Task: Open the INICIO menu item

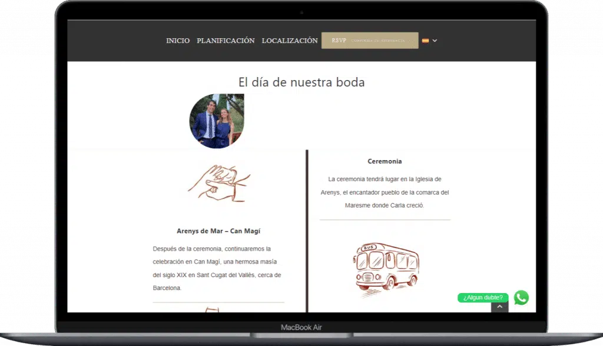Action: [x=178, y=41]
